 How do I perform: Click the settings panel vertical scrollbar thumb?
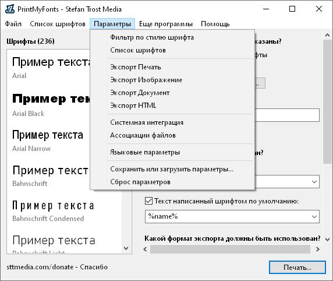(x=327, y=101)
